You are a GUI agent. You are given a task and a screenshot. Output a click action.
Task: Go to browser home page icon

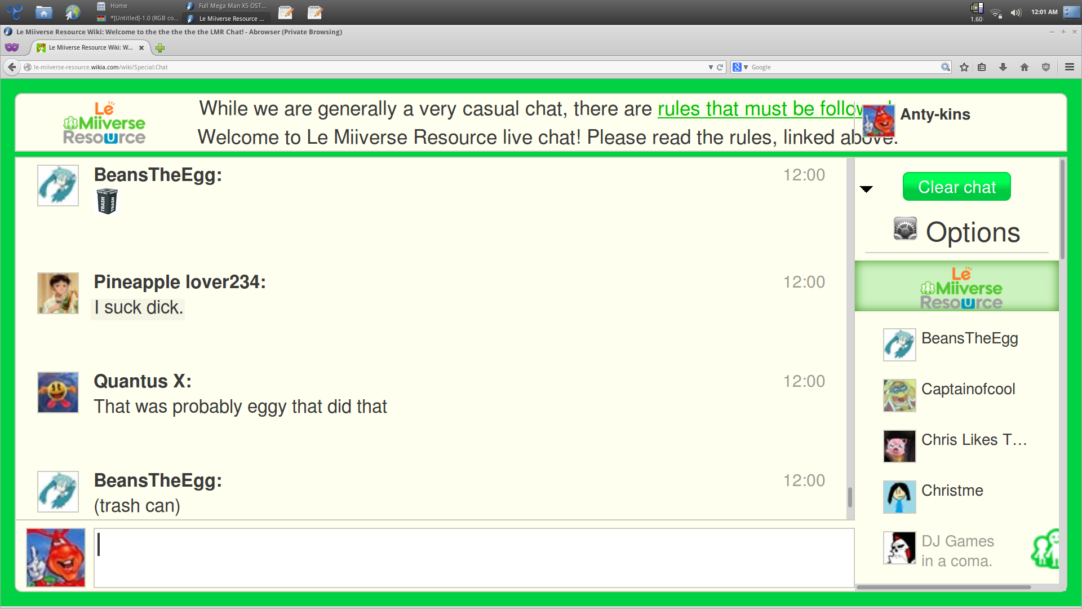click(1025, 67)
